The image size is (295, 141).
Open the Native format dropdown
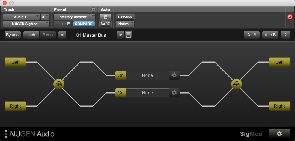point(125,24)
